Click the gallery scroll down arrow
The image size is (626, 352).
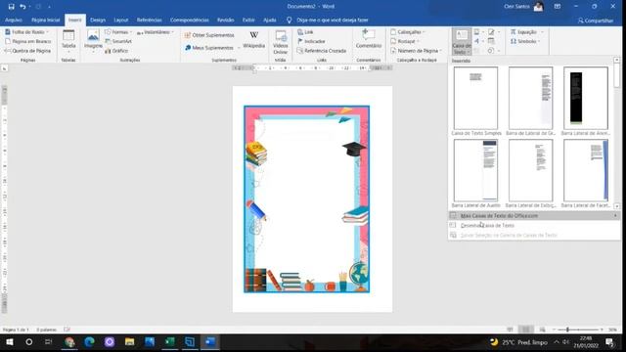[617, 206]
